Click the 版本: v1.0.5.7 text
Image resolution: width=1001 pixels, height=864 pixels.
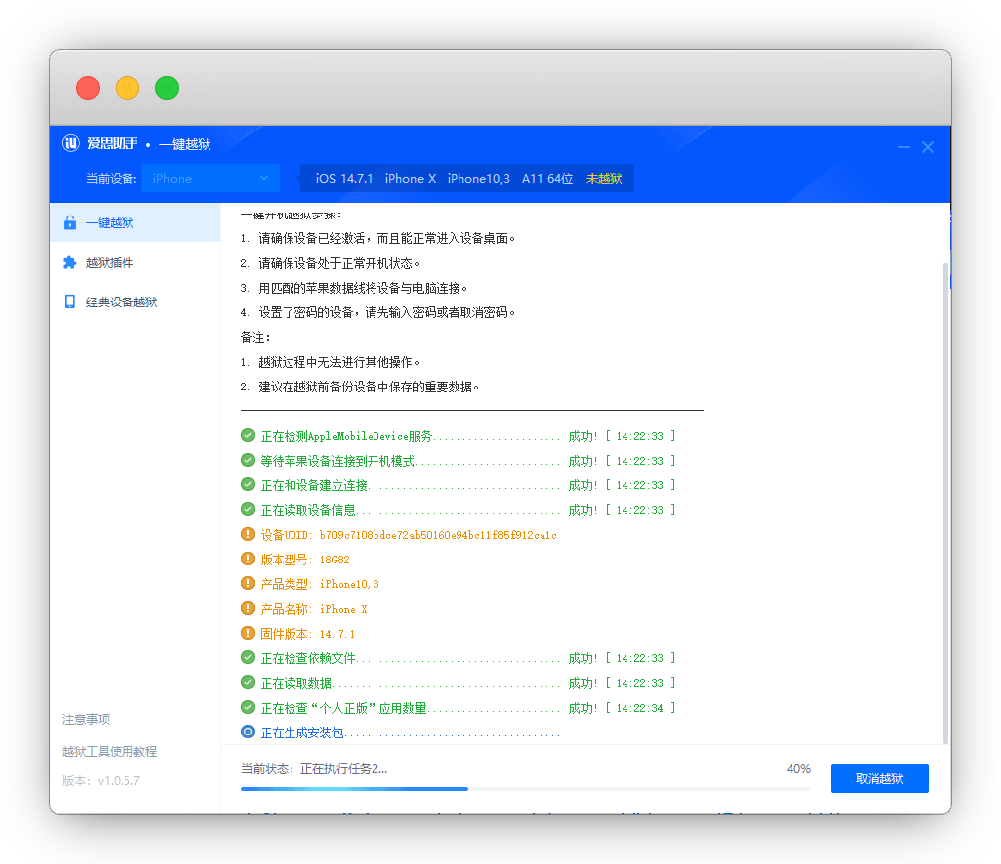point(101,780)
